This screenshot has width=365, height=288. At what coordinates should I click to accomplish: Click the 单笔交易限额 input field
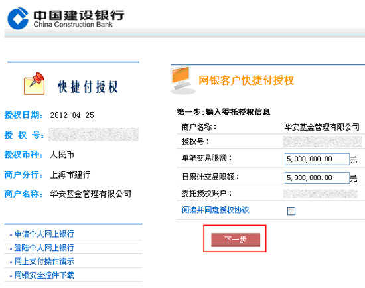[317, 159]
